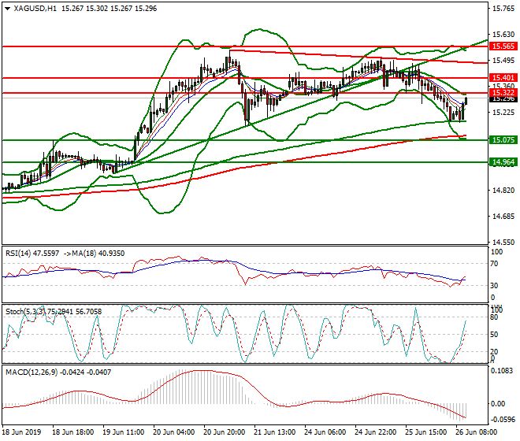This screenshot has width=520, height=441.
Task: Click the MACD -0.0596 scale value
Action: click(x=503, y=420)
